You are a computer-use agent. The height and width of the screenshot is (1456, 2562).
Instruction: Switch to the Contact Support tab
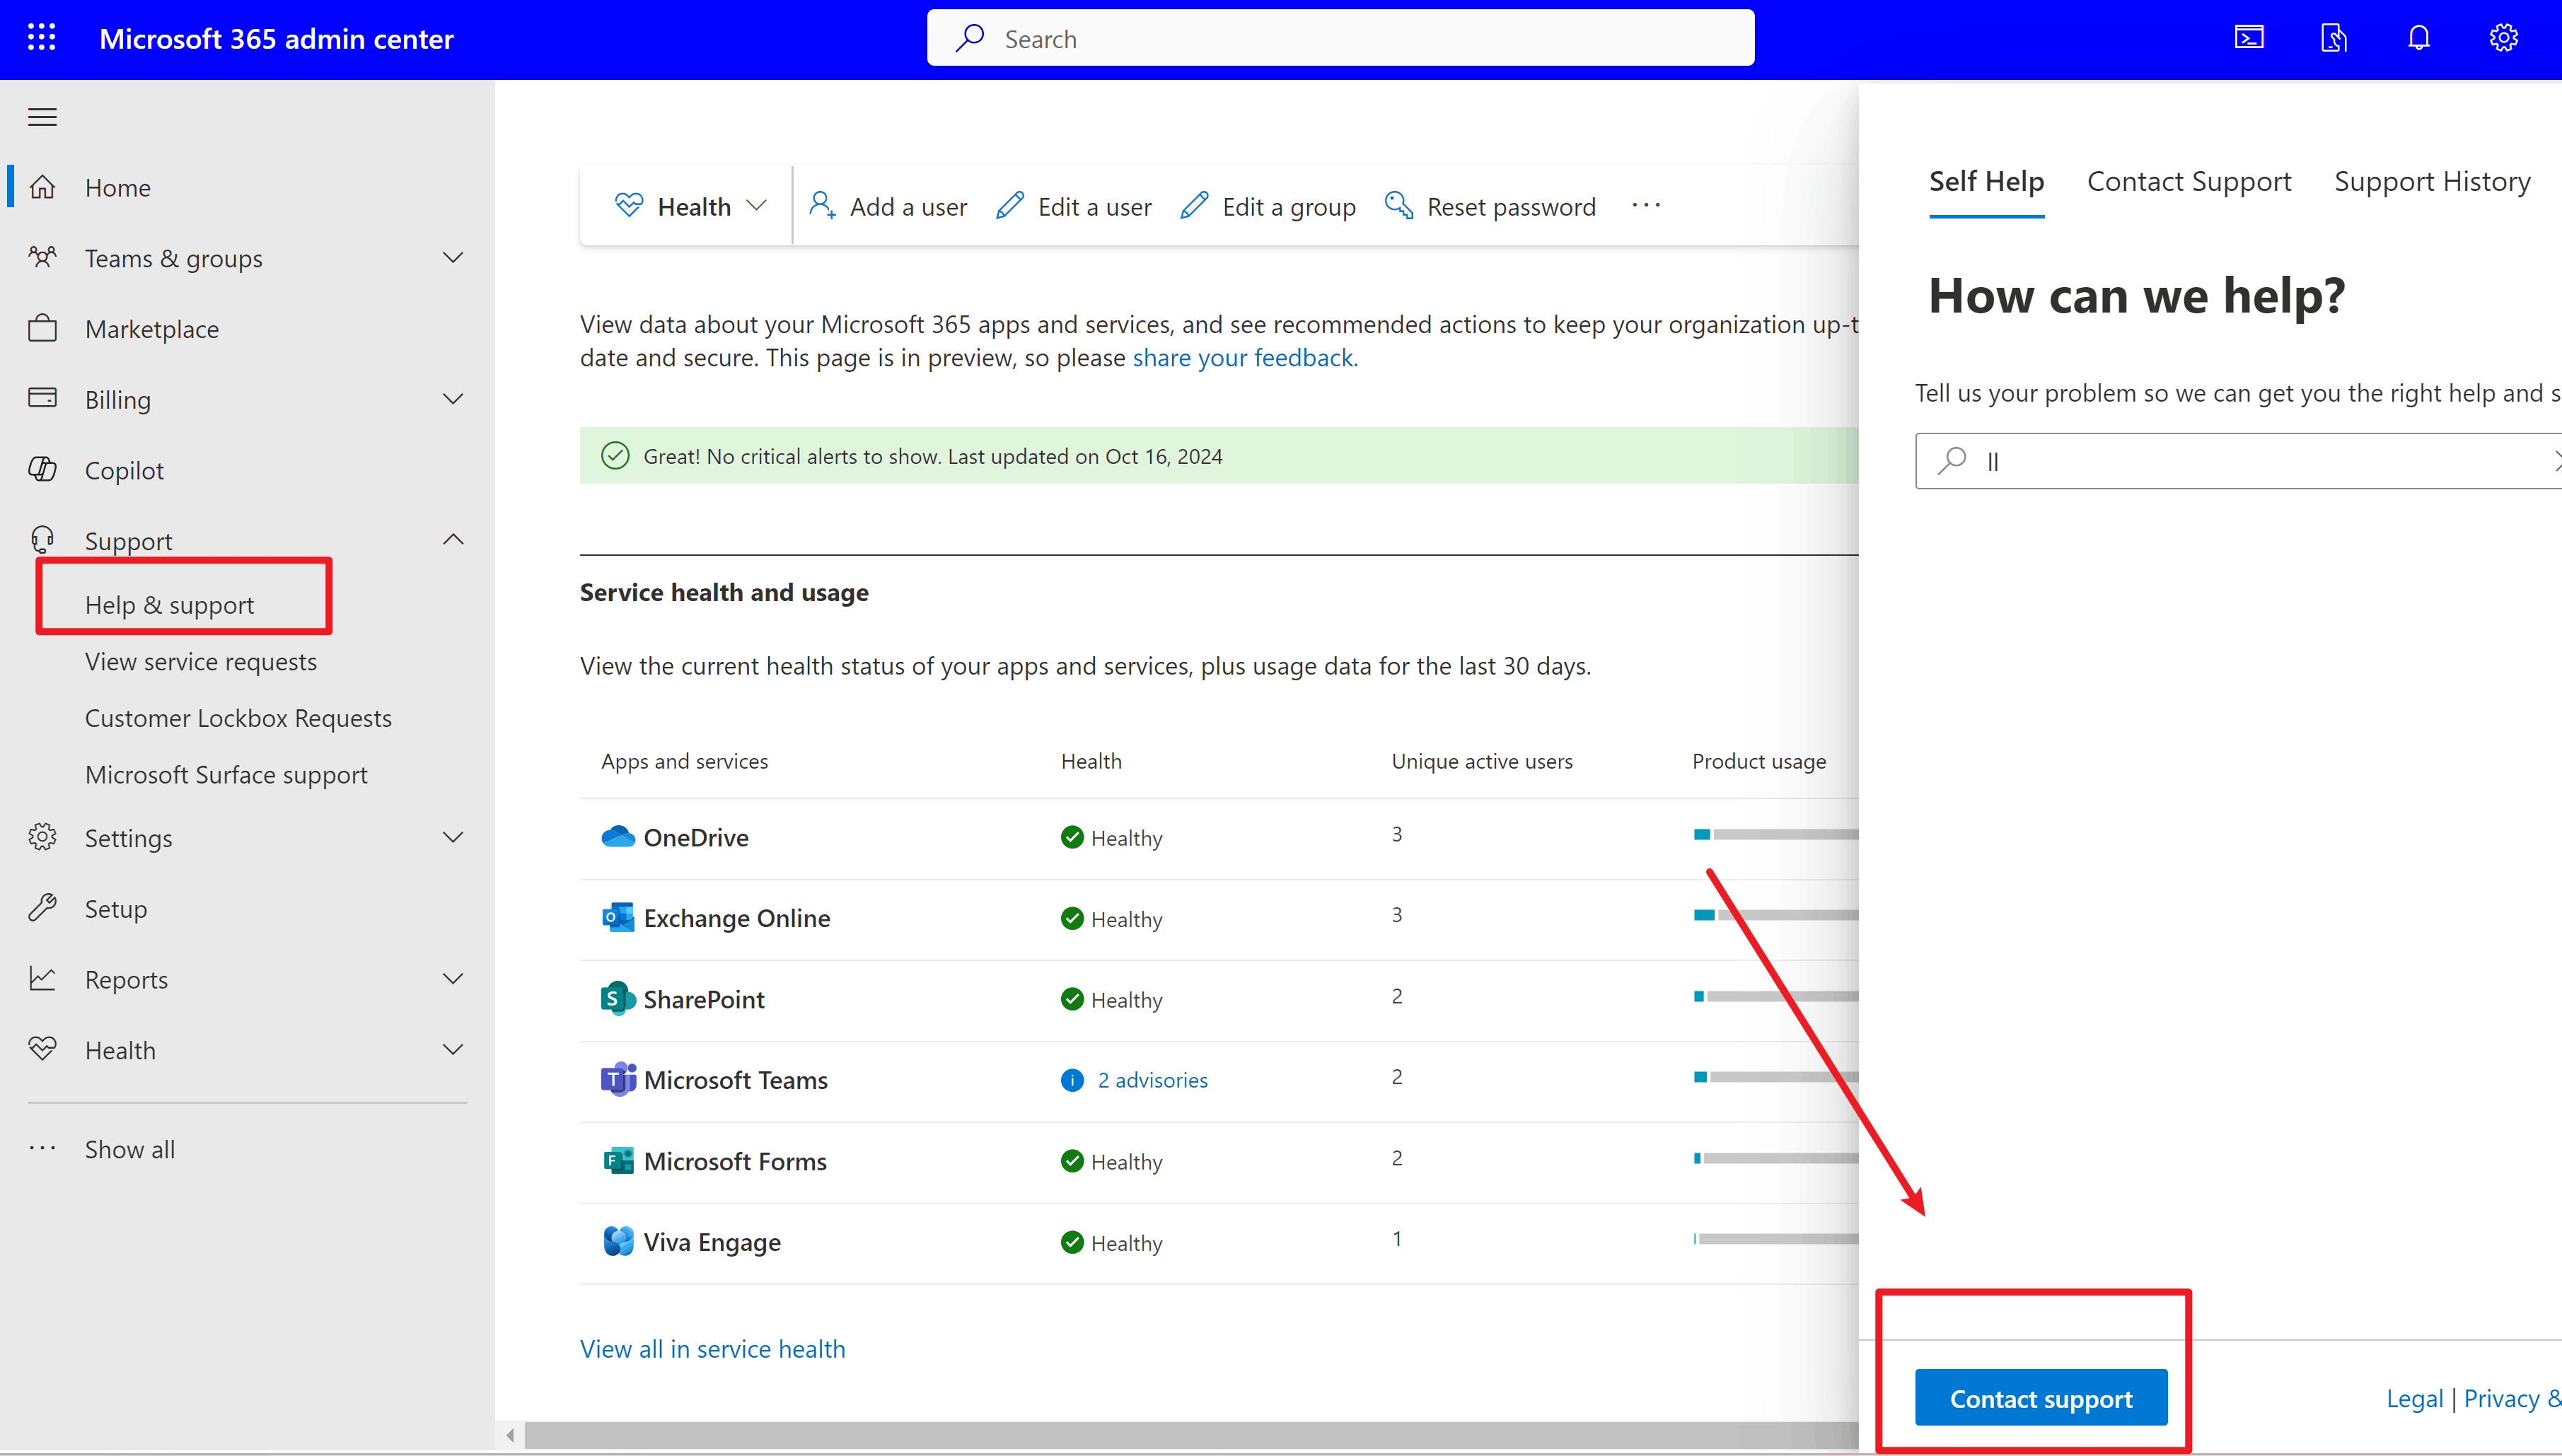point(2189,181)
